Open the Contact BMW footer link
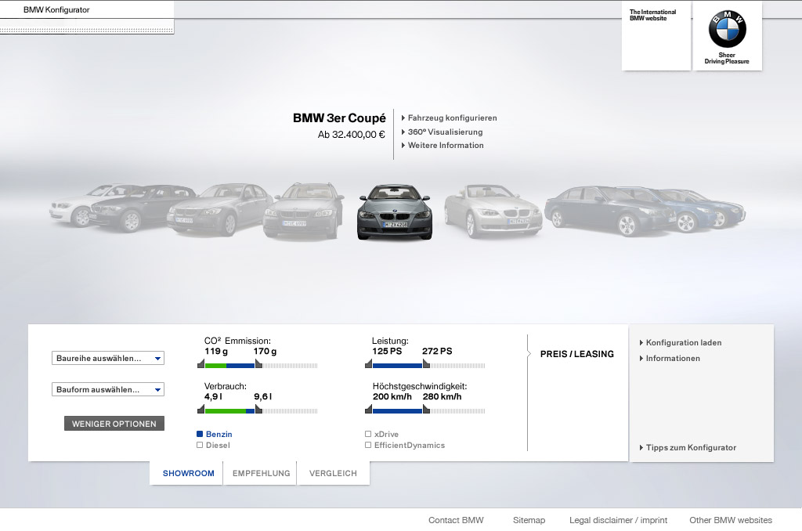This screenshot has height=531, width=802. pyautogui.click(x=456, y=520)
